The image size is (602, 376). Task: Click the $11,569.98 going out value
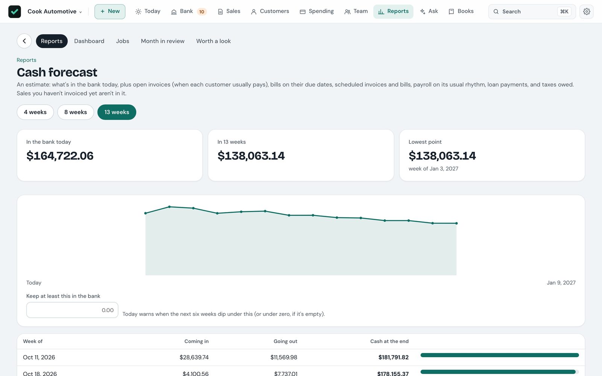(284, 357)
